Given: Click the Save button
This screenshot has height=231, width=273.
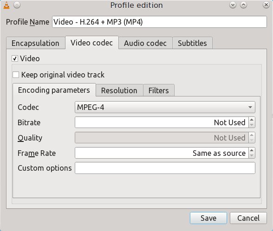Looking at the screenshot, I should point(208,218).
